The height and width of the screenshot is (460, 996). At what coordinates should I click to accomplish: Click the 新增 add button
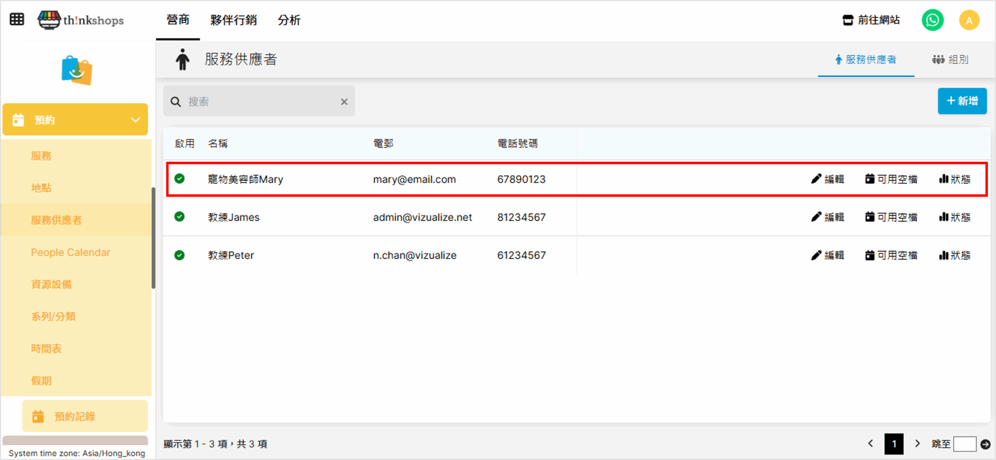(962, 101)
